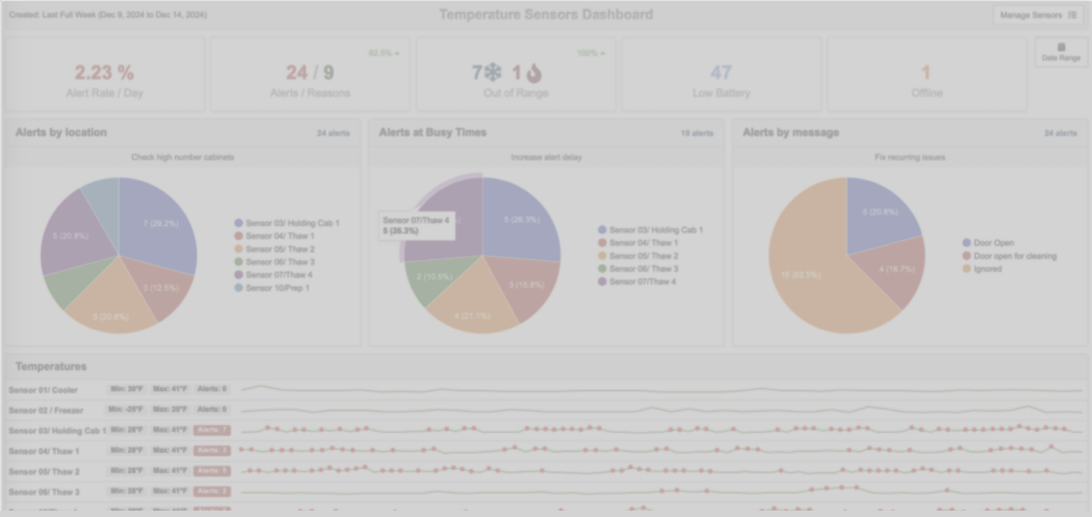Click the red Alerts badge for Sensor 04/ Thaw 1

point(212,450)
